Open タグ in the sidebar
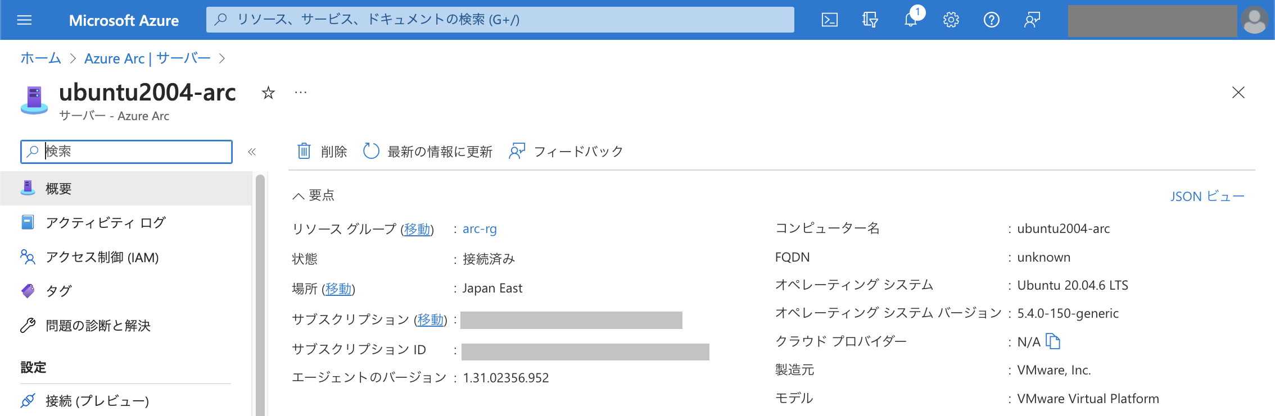Screen dimensions: 1275x416 pyautogui.click(x=126, y=291)
